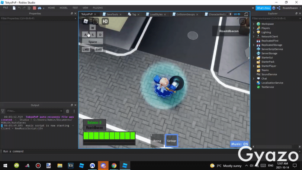Click the Filter Properties input field
Screen dimensions: 302x170
37,18
